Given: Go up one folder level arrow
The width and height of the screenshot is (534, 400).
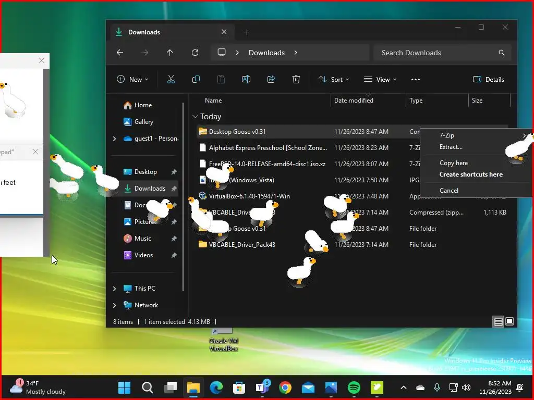Looking at the screenshot, I should [169, 53].
